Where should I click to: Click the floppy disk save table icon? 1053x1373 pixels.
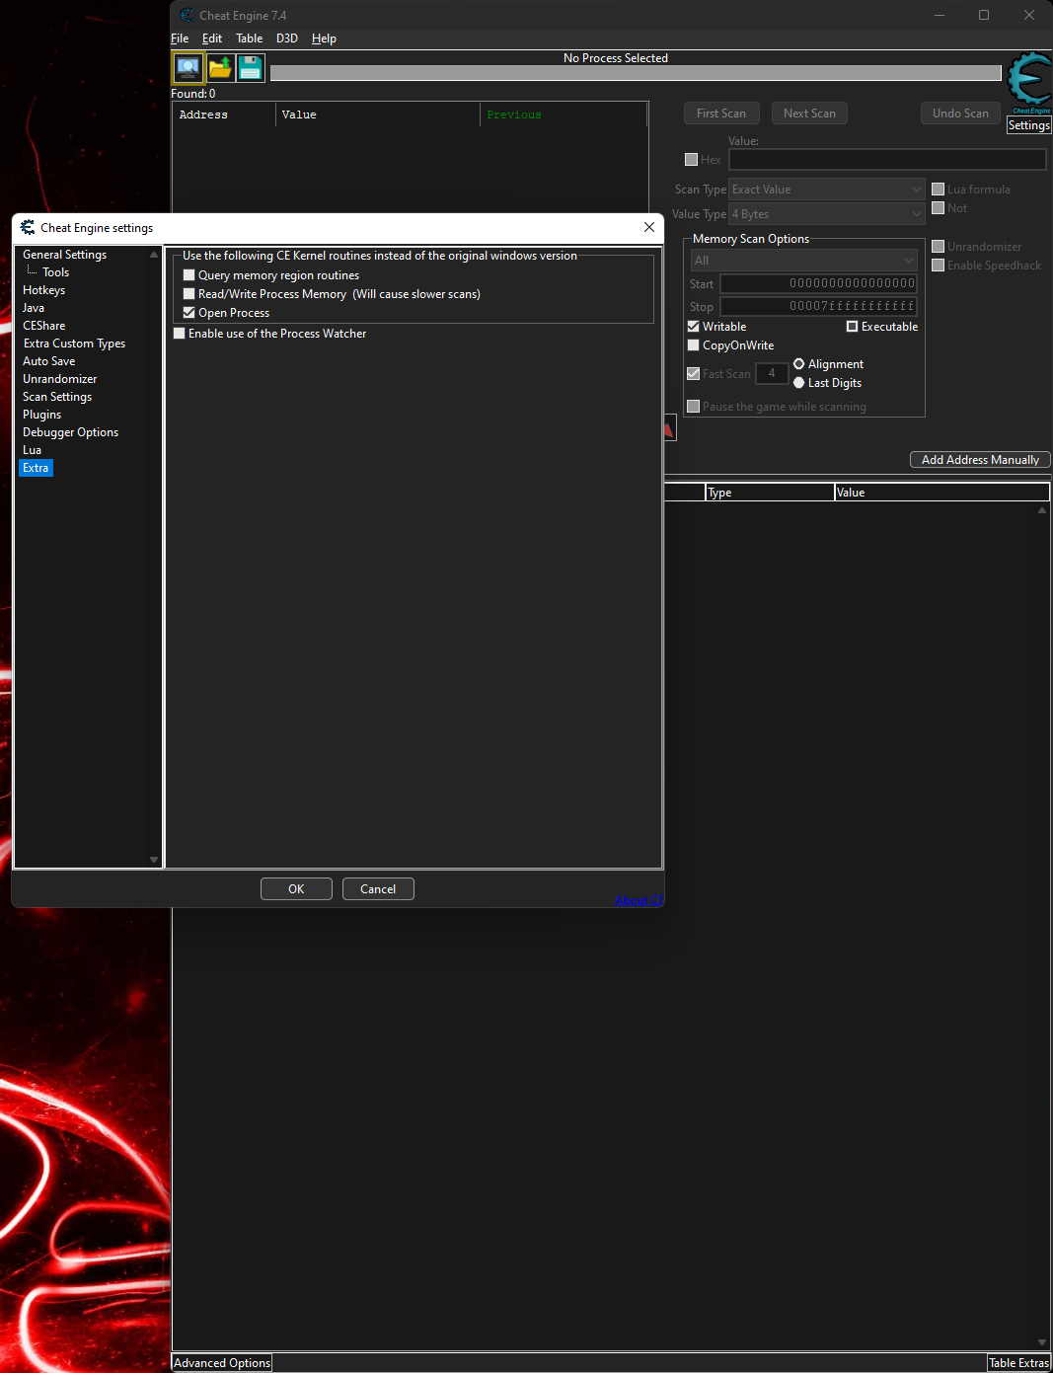251,68
